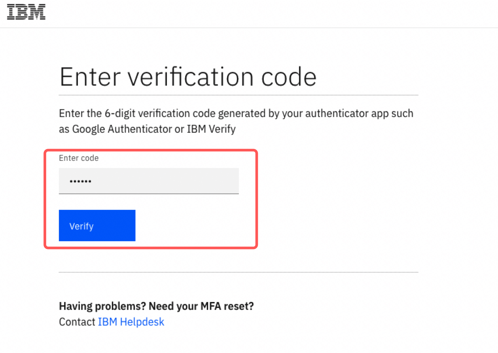This screenshot has width=498, height=353.
Task: Open the IBM Helpdesk link
Action: 131,322
